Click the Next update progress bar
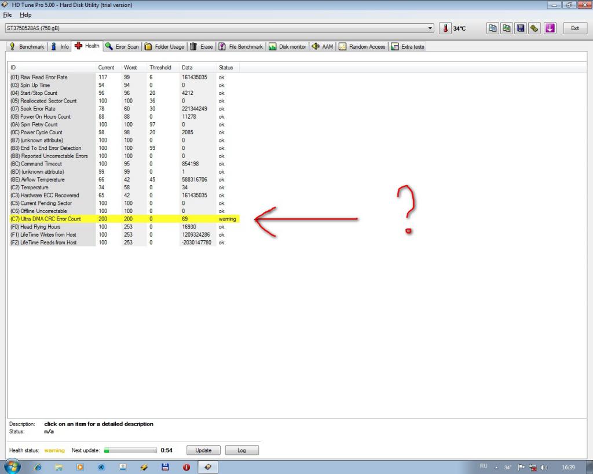The height and width of the screenshot is (474, 593). tap(130, 450)
